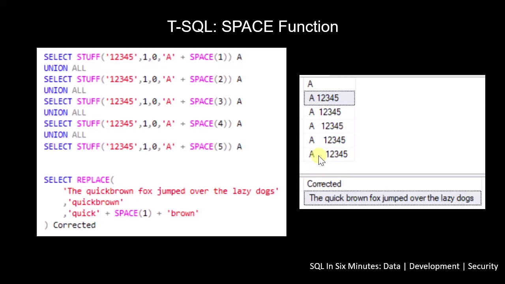Click the SPACE(2) STUFF query line
505x284 pixels.
[143, 79]
